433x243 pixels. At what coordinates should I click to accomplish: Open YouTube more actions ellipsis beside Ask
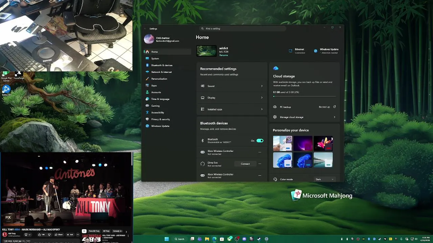tap(78, 235)
